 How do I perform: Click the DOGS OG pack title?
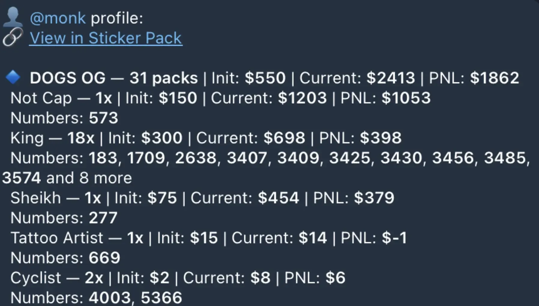pyautogui.click(x=68, y=78)
